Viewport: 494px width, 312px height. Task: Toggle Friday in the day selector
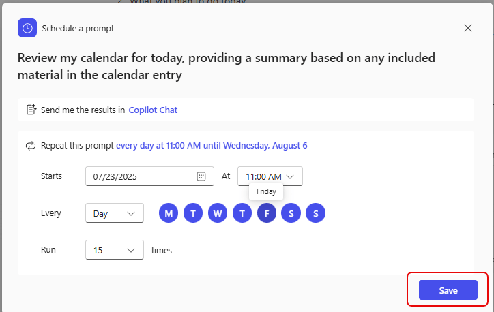click(x=267, y=213)
